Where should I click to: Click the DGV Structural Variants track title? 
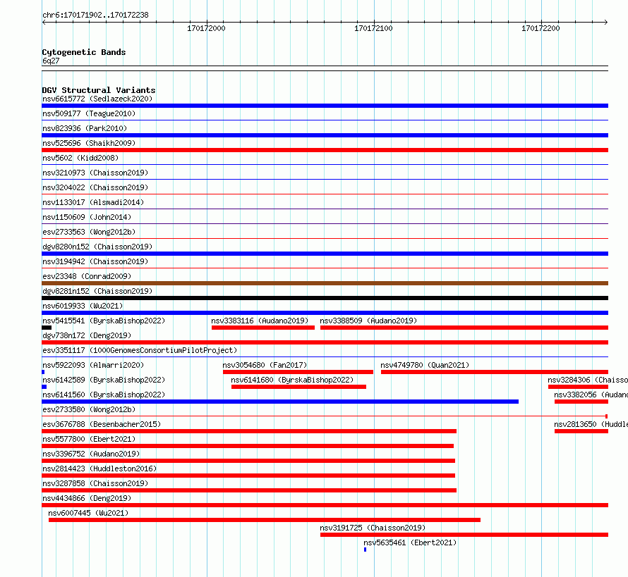pos(99,90)
